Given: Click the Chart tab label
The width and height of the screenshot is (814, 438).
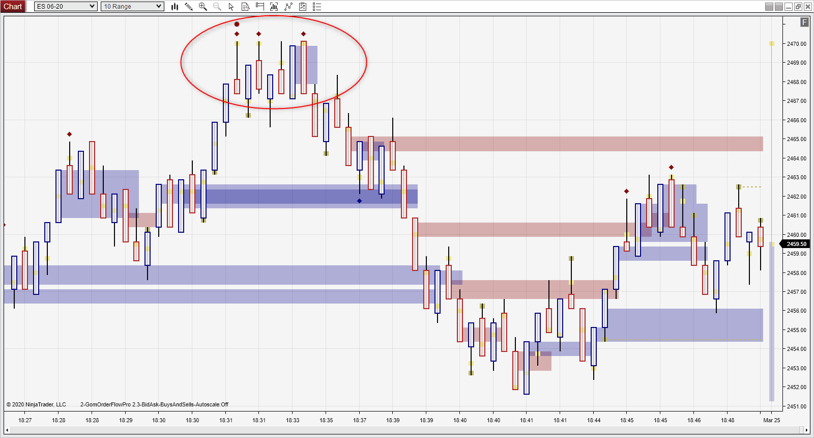Looking at the screenshot, I should point(13,7).
